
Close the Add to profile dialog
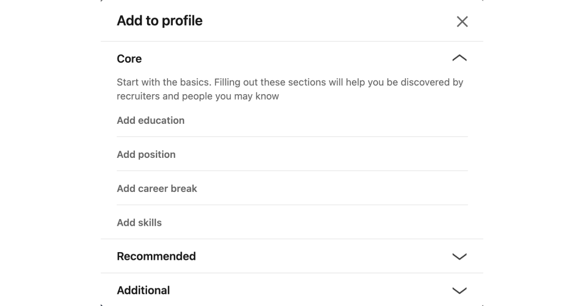tap(461, 21)
